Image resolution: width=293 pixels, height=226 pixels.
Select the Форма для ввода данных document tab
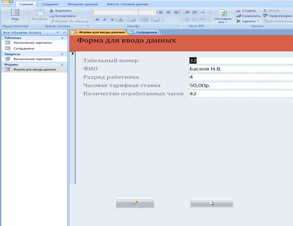[99, 32]
